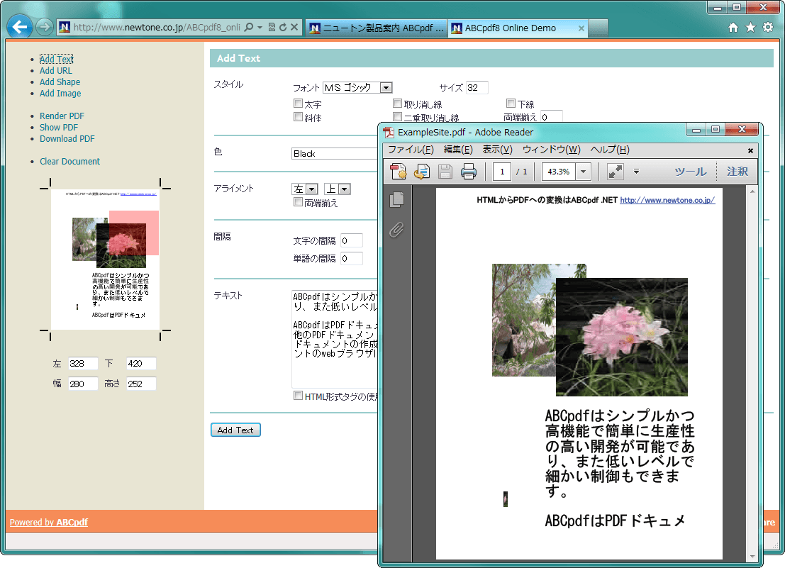Click the Show PDF link

tap(59, 128)
